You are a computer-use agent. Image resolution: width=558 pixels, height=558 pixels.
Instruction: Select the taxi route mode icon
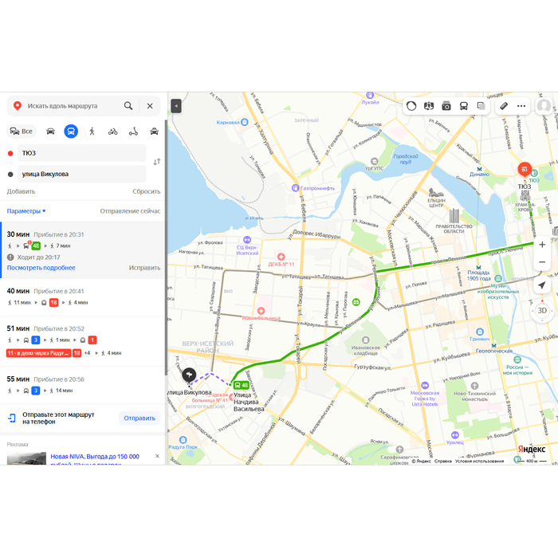[x=154, y=132]
